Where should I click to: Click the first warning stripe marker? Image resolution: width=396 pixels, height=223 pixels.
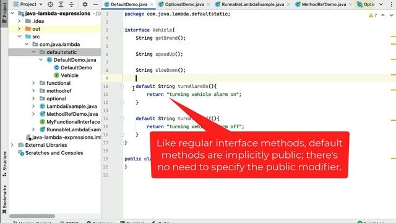[x=394, y=37]
